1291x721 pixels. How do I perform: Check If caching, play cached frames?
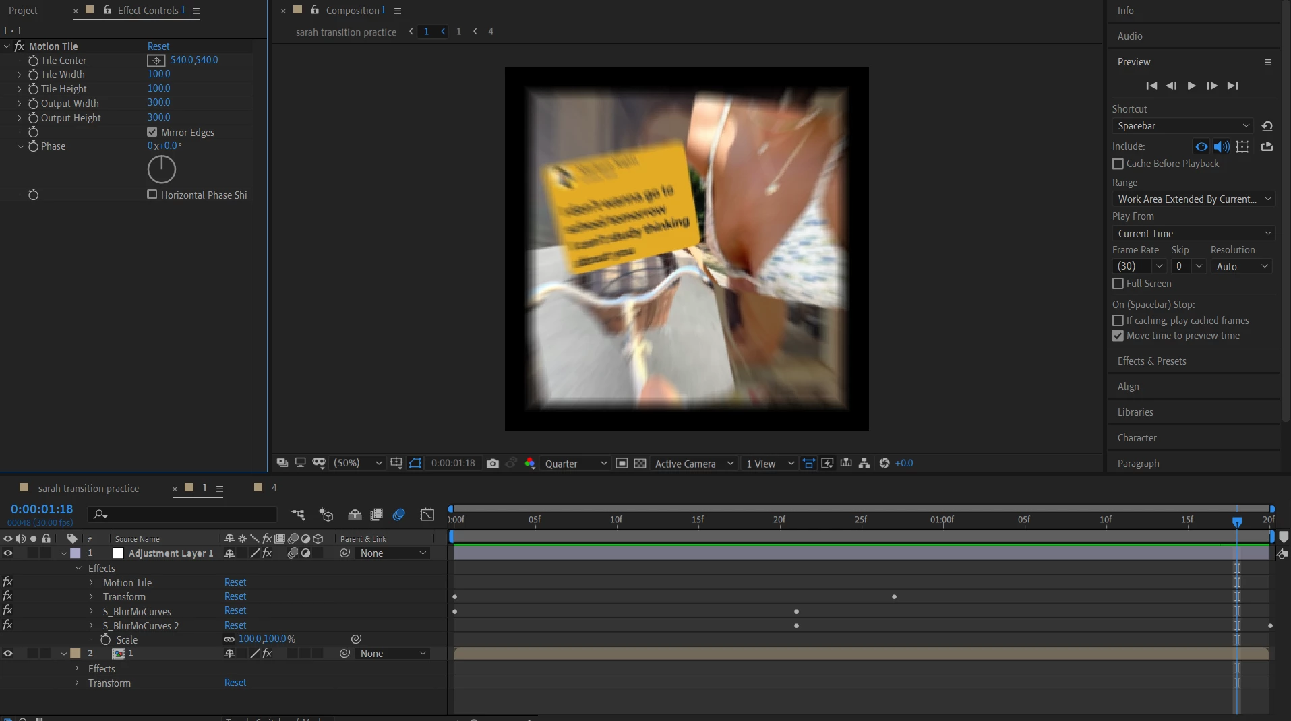[x=1118, y=321]
